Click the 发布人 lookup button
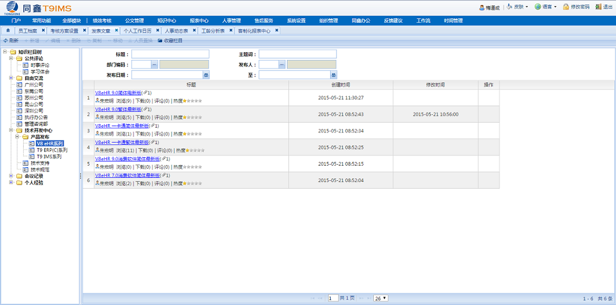The height and width of the screenshot is (305, 616). [282, 65]
